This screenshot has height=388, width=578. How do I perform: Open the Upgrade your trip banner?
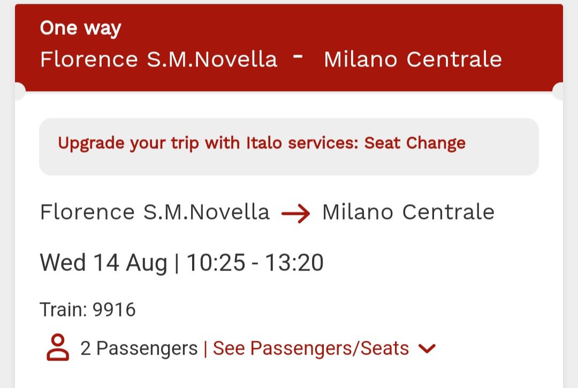click(288, 146)
